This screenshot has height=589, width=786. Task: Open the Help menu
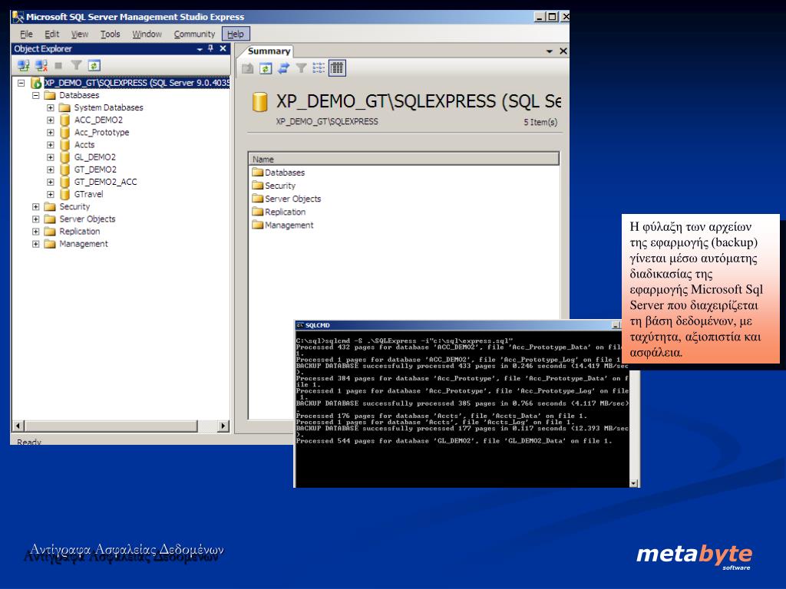pyautogui.click(x=236, y=34)
